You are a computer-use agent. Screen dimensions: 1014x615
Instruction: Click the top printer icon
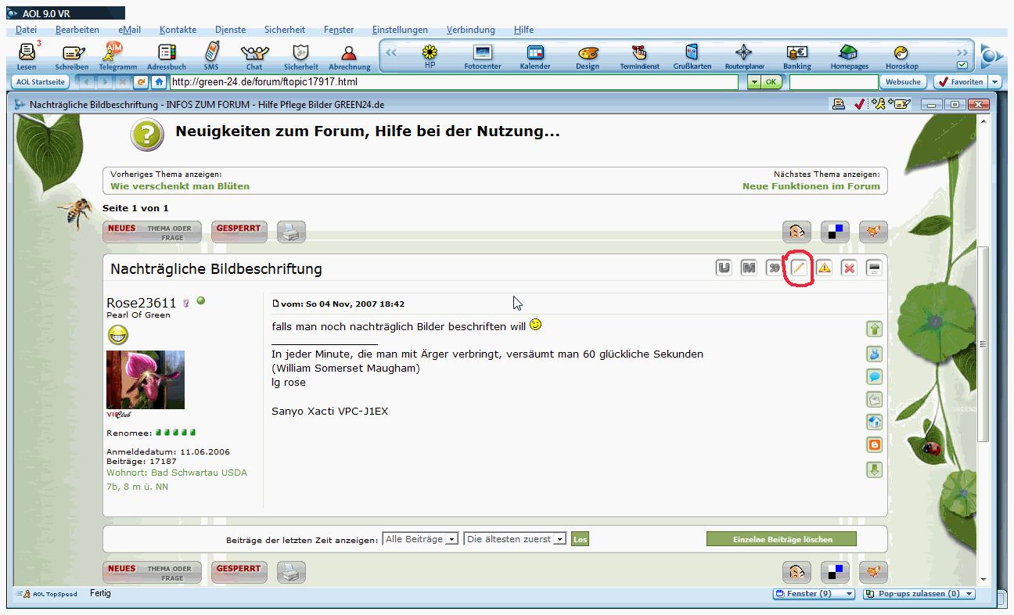[291, 232]
